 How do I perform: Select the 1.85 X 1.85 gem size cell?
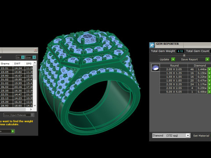pyautogui.click(x=174, y=81)
